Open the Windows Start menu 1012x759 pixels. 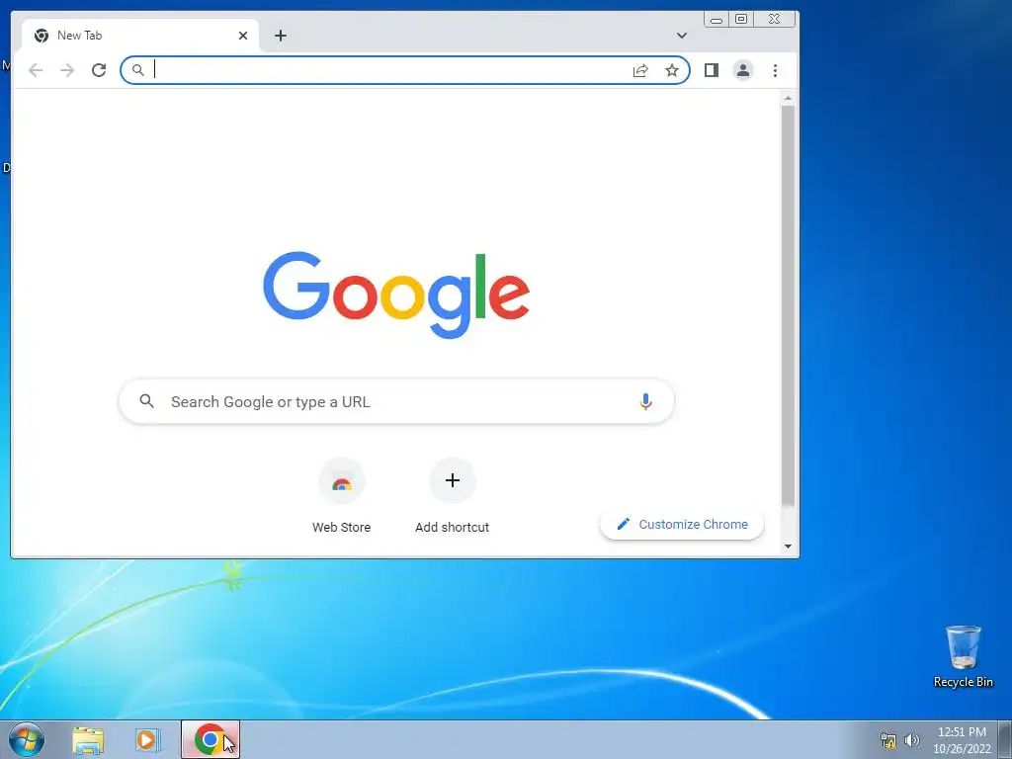27,739
